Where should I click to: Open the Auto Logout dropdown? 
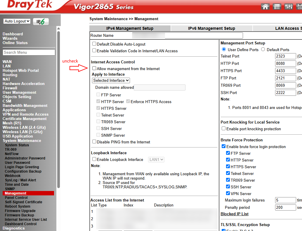[17, 21]
